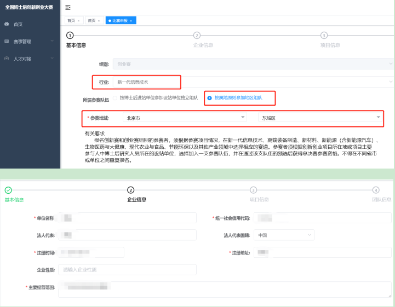
Task: Click the 赛事管理 list icon in sidebar
Action: [x=7, y=41]
